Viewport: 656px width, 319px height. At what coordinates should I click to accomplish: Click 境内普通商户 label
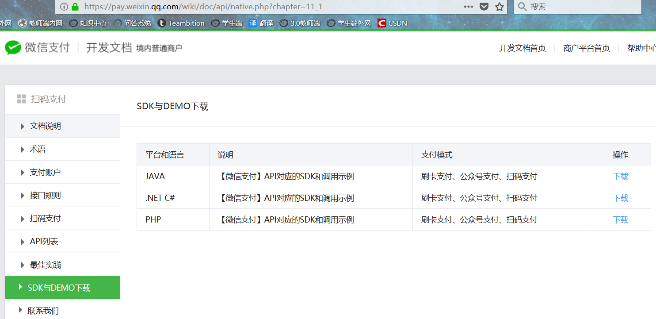(159, 48)
